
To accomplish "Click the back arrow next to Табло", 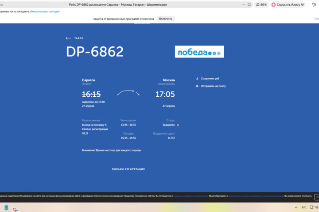I will click(68, 38).
